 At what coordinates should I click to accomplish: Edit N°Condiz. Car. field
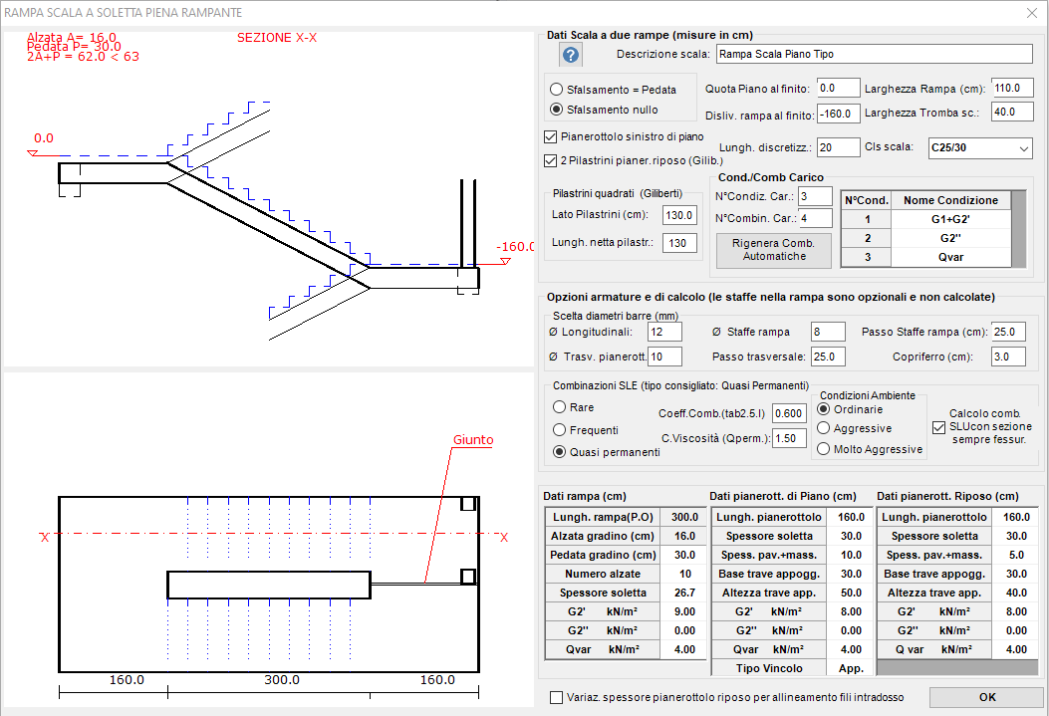pos(816,196)
